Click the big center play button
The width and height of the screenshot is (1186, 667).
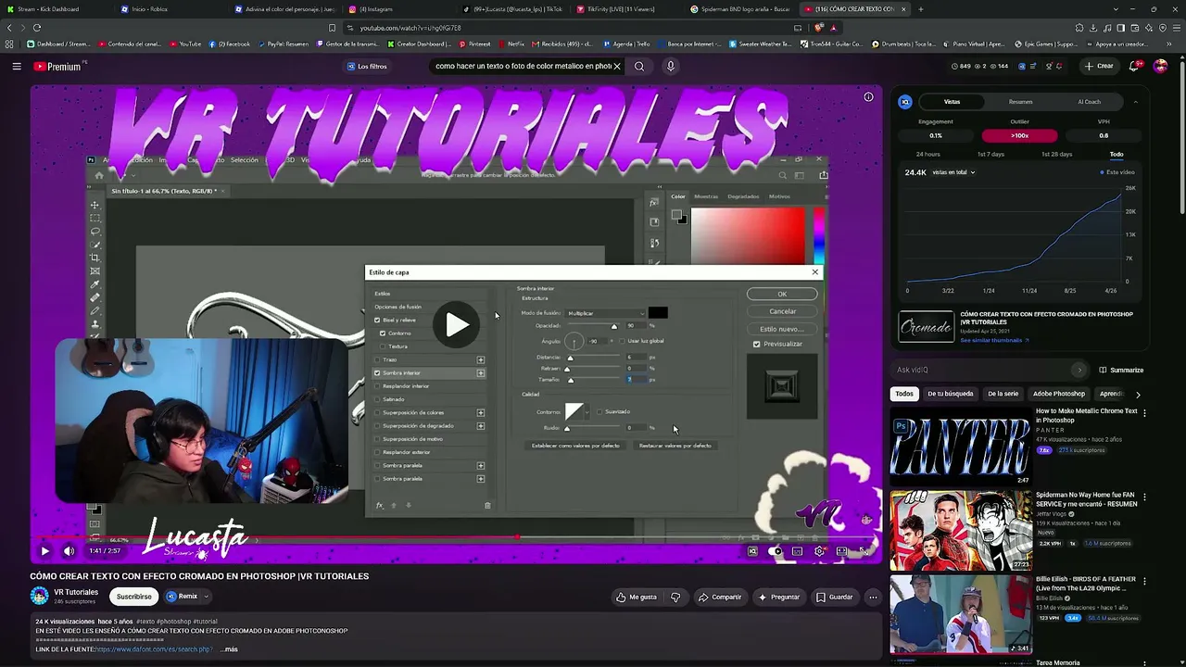pyautogui.click(x=456, y=324)
